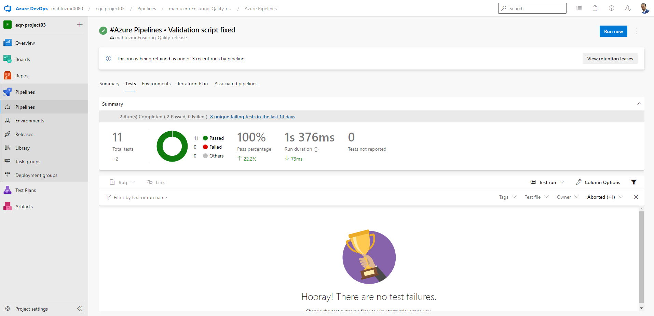Open the Aborted (+1) outcome dropdown
Viewport: 654px width, 316px height.
605,197
